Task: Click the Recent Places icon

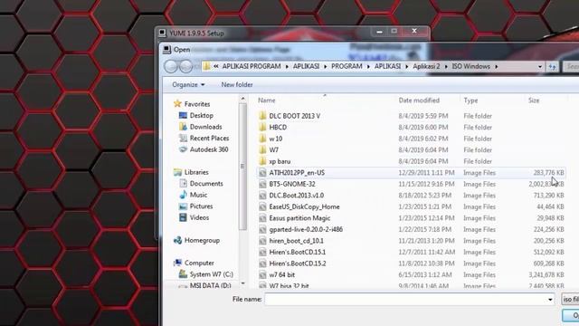Action: (x=183, y=139)
